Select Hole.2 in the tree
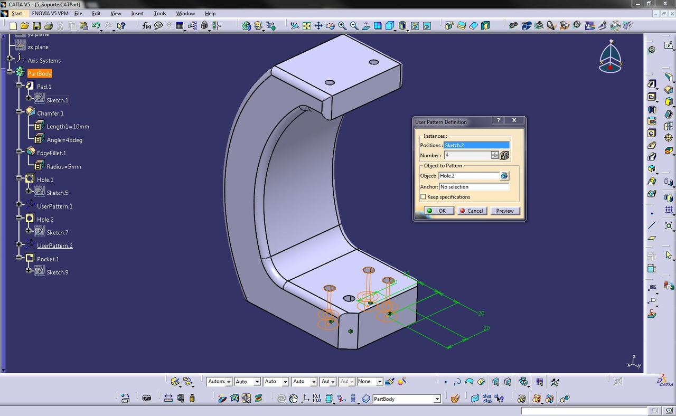The image size is (676, 416). click(x=45, y=219)
